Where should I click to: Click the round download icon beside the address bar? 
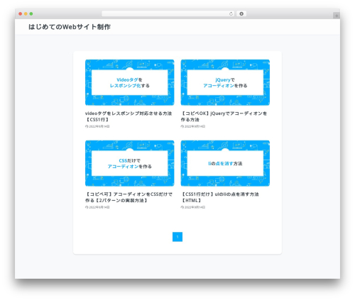[241, 14]
